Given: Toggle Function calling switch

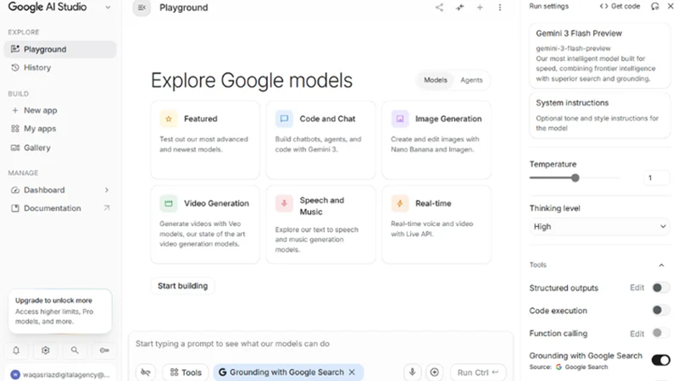Looking at the screenshot, I should tap(660, 333).
